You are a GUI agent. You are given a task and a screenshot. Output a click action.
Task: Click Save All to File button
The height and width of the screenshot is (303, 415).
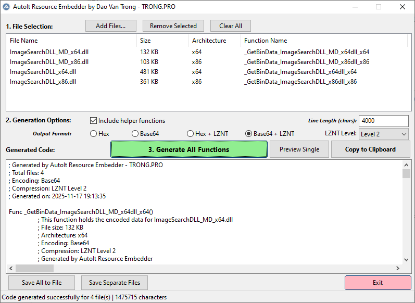[x=42, y=283]
